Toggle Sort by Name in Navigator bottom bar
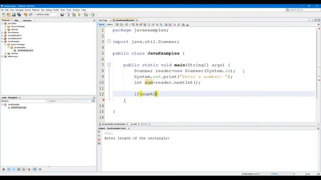321x180 pixels. tap(35, 169)
